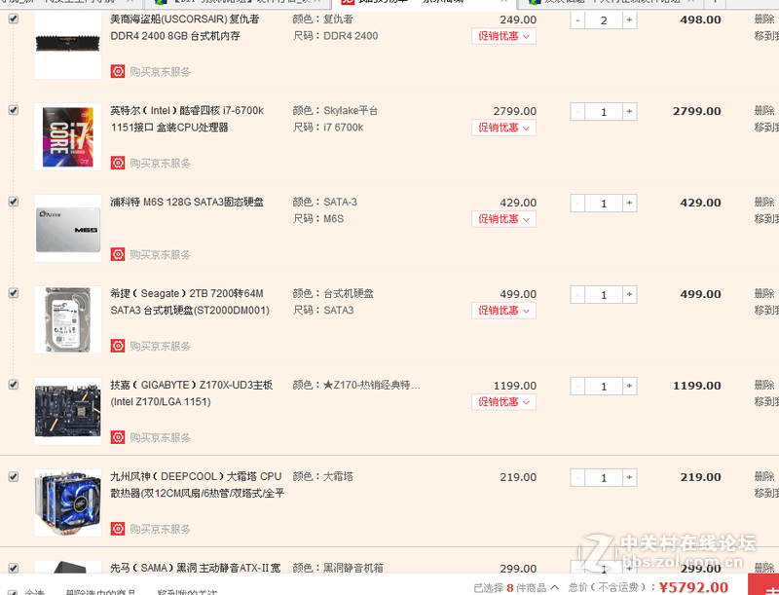Open 美商海盗船 复仇者 product title link

tap(185, 27)
